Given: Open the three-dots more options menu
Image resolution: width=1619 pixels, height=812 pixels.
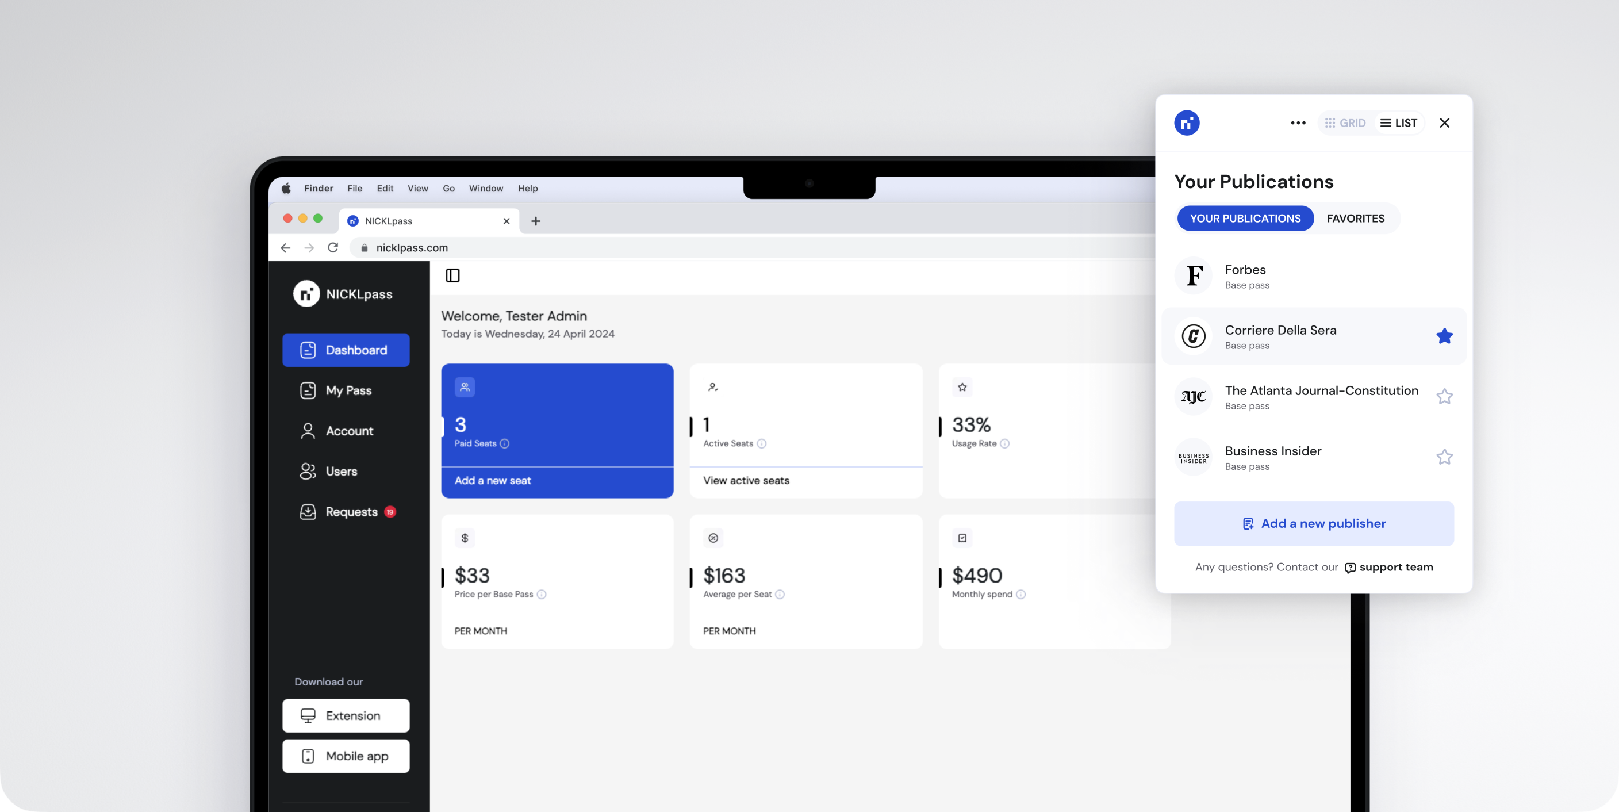Looking at the screenshot, I should click(x=1298, y=123).
